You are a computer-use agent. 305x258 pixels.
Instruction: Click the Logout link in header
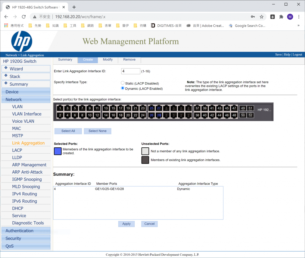tap(298, 55)
